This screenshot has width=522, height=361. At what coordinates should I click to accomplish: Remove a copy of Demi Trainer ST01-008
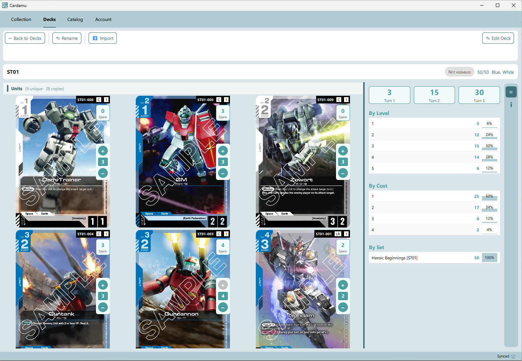click(x=103, y=173)
